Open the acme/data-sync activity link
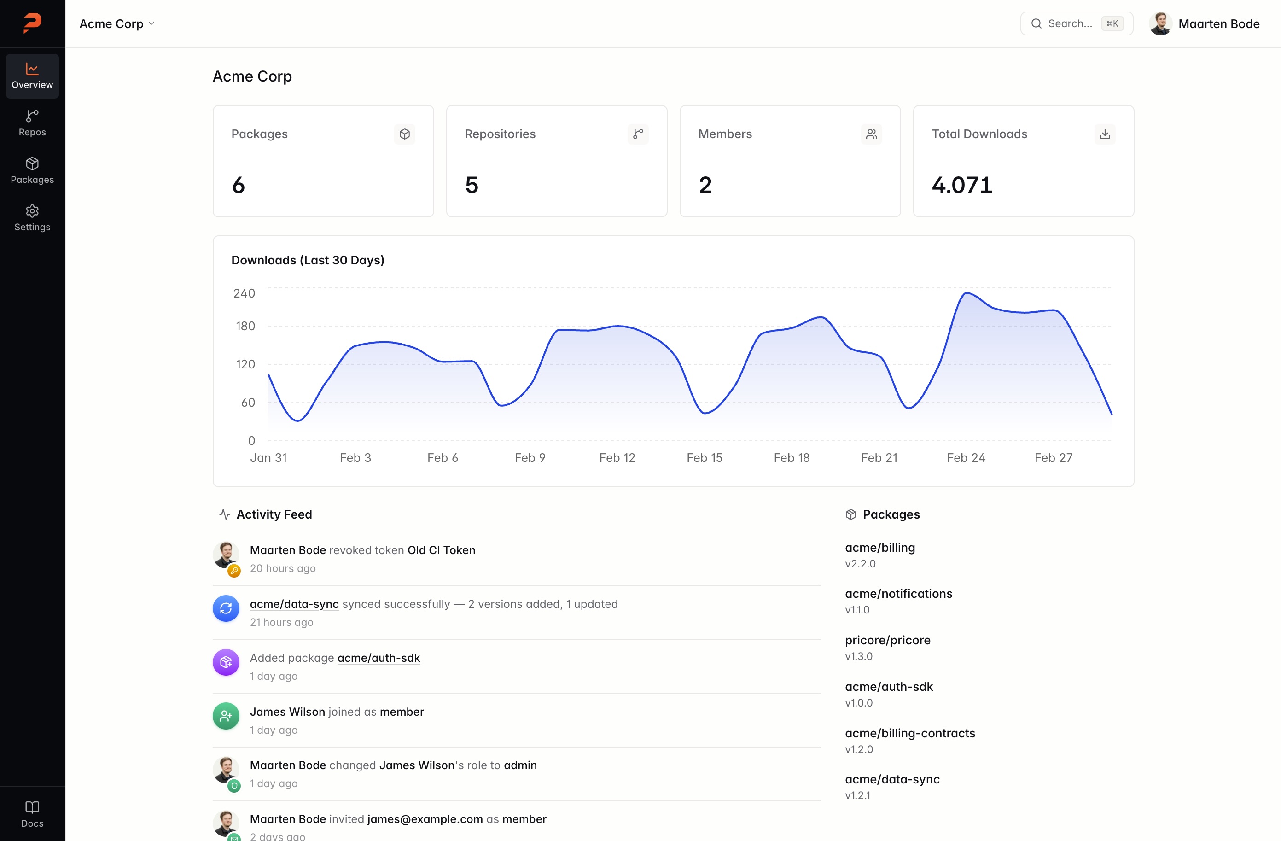 [294, 603]
